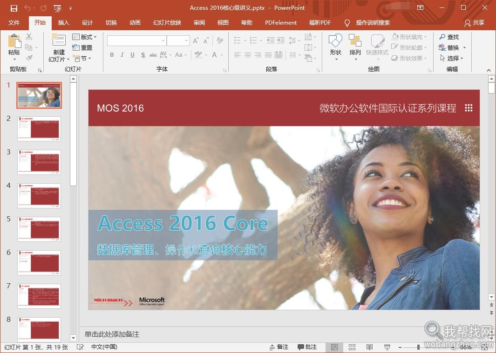Screen dimensions: 496x353
Task: Decrease font size with the smaller A icon
Action: [x=206, y=40]
